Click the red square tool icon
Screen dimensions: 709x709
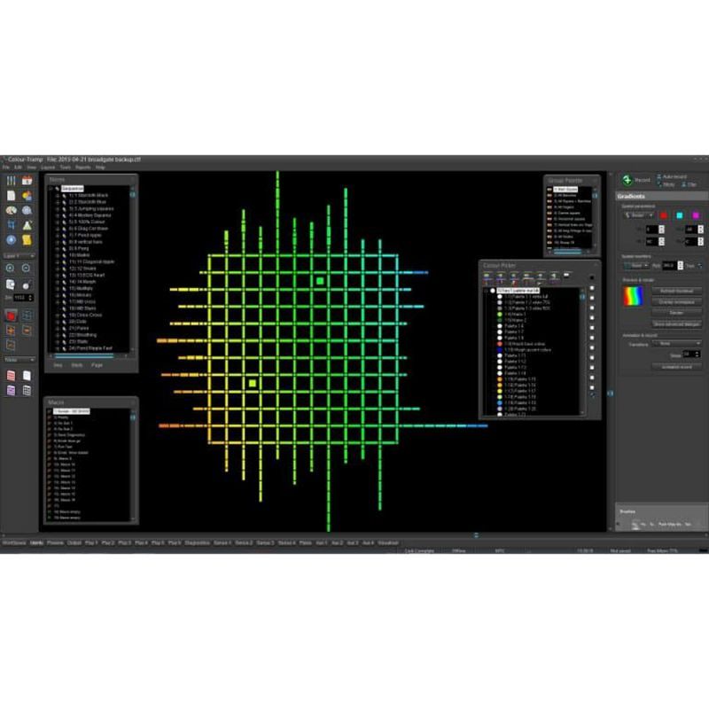(11, 315)
